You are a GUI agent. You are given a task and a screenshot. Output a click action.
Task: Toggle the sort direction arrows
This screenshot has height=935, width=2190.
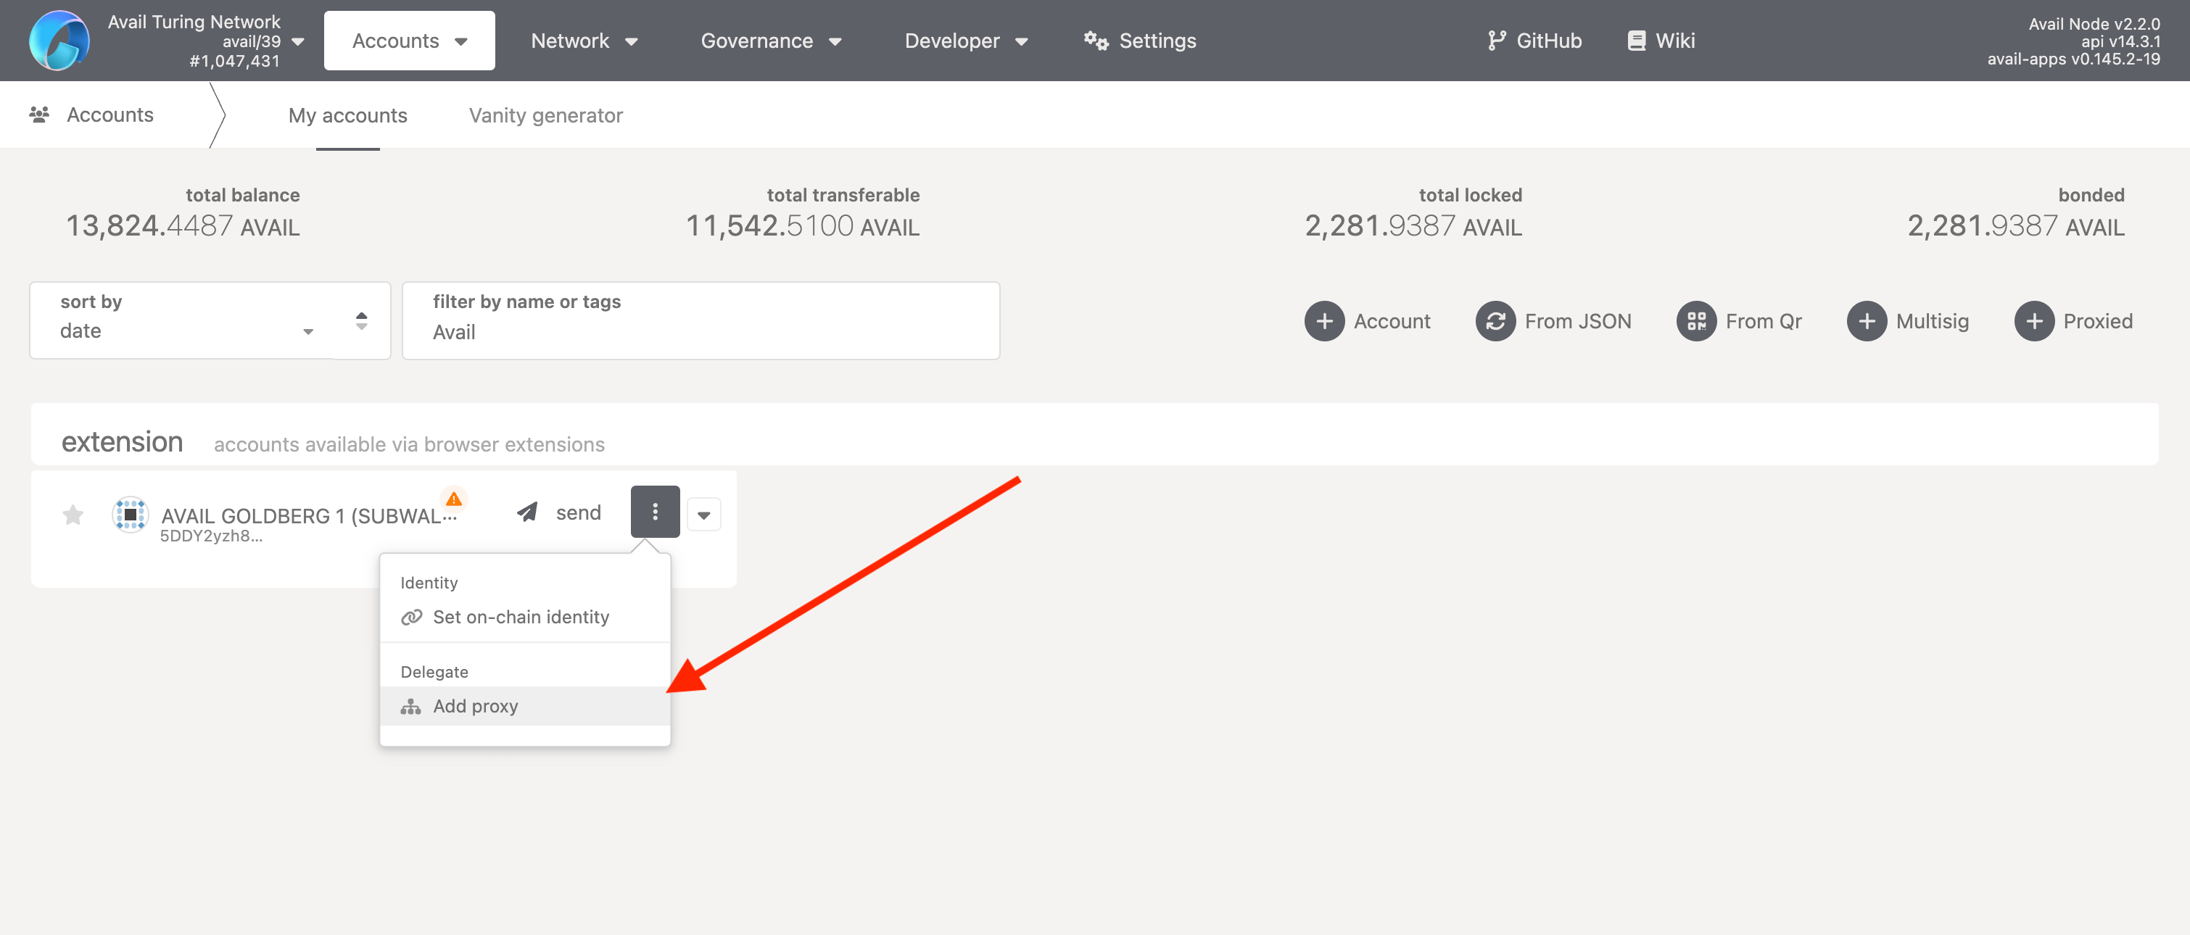pos(360,320)
